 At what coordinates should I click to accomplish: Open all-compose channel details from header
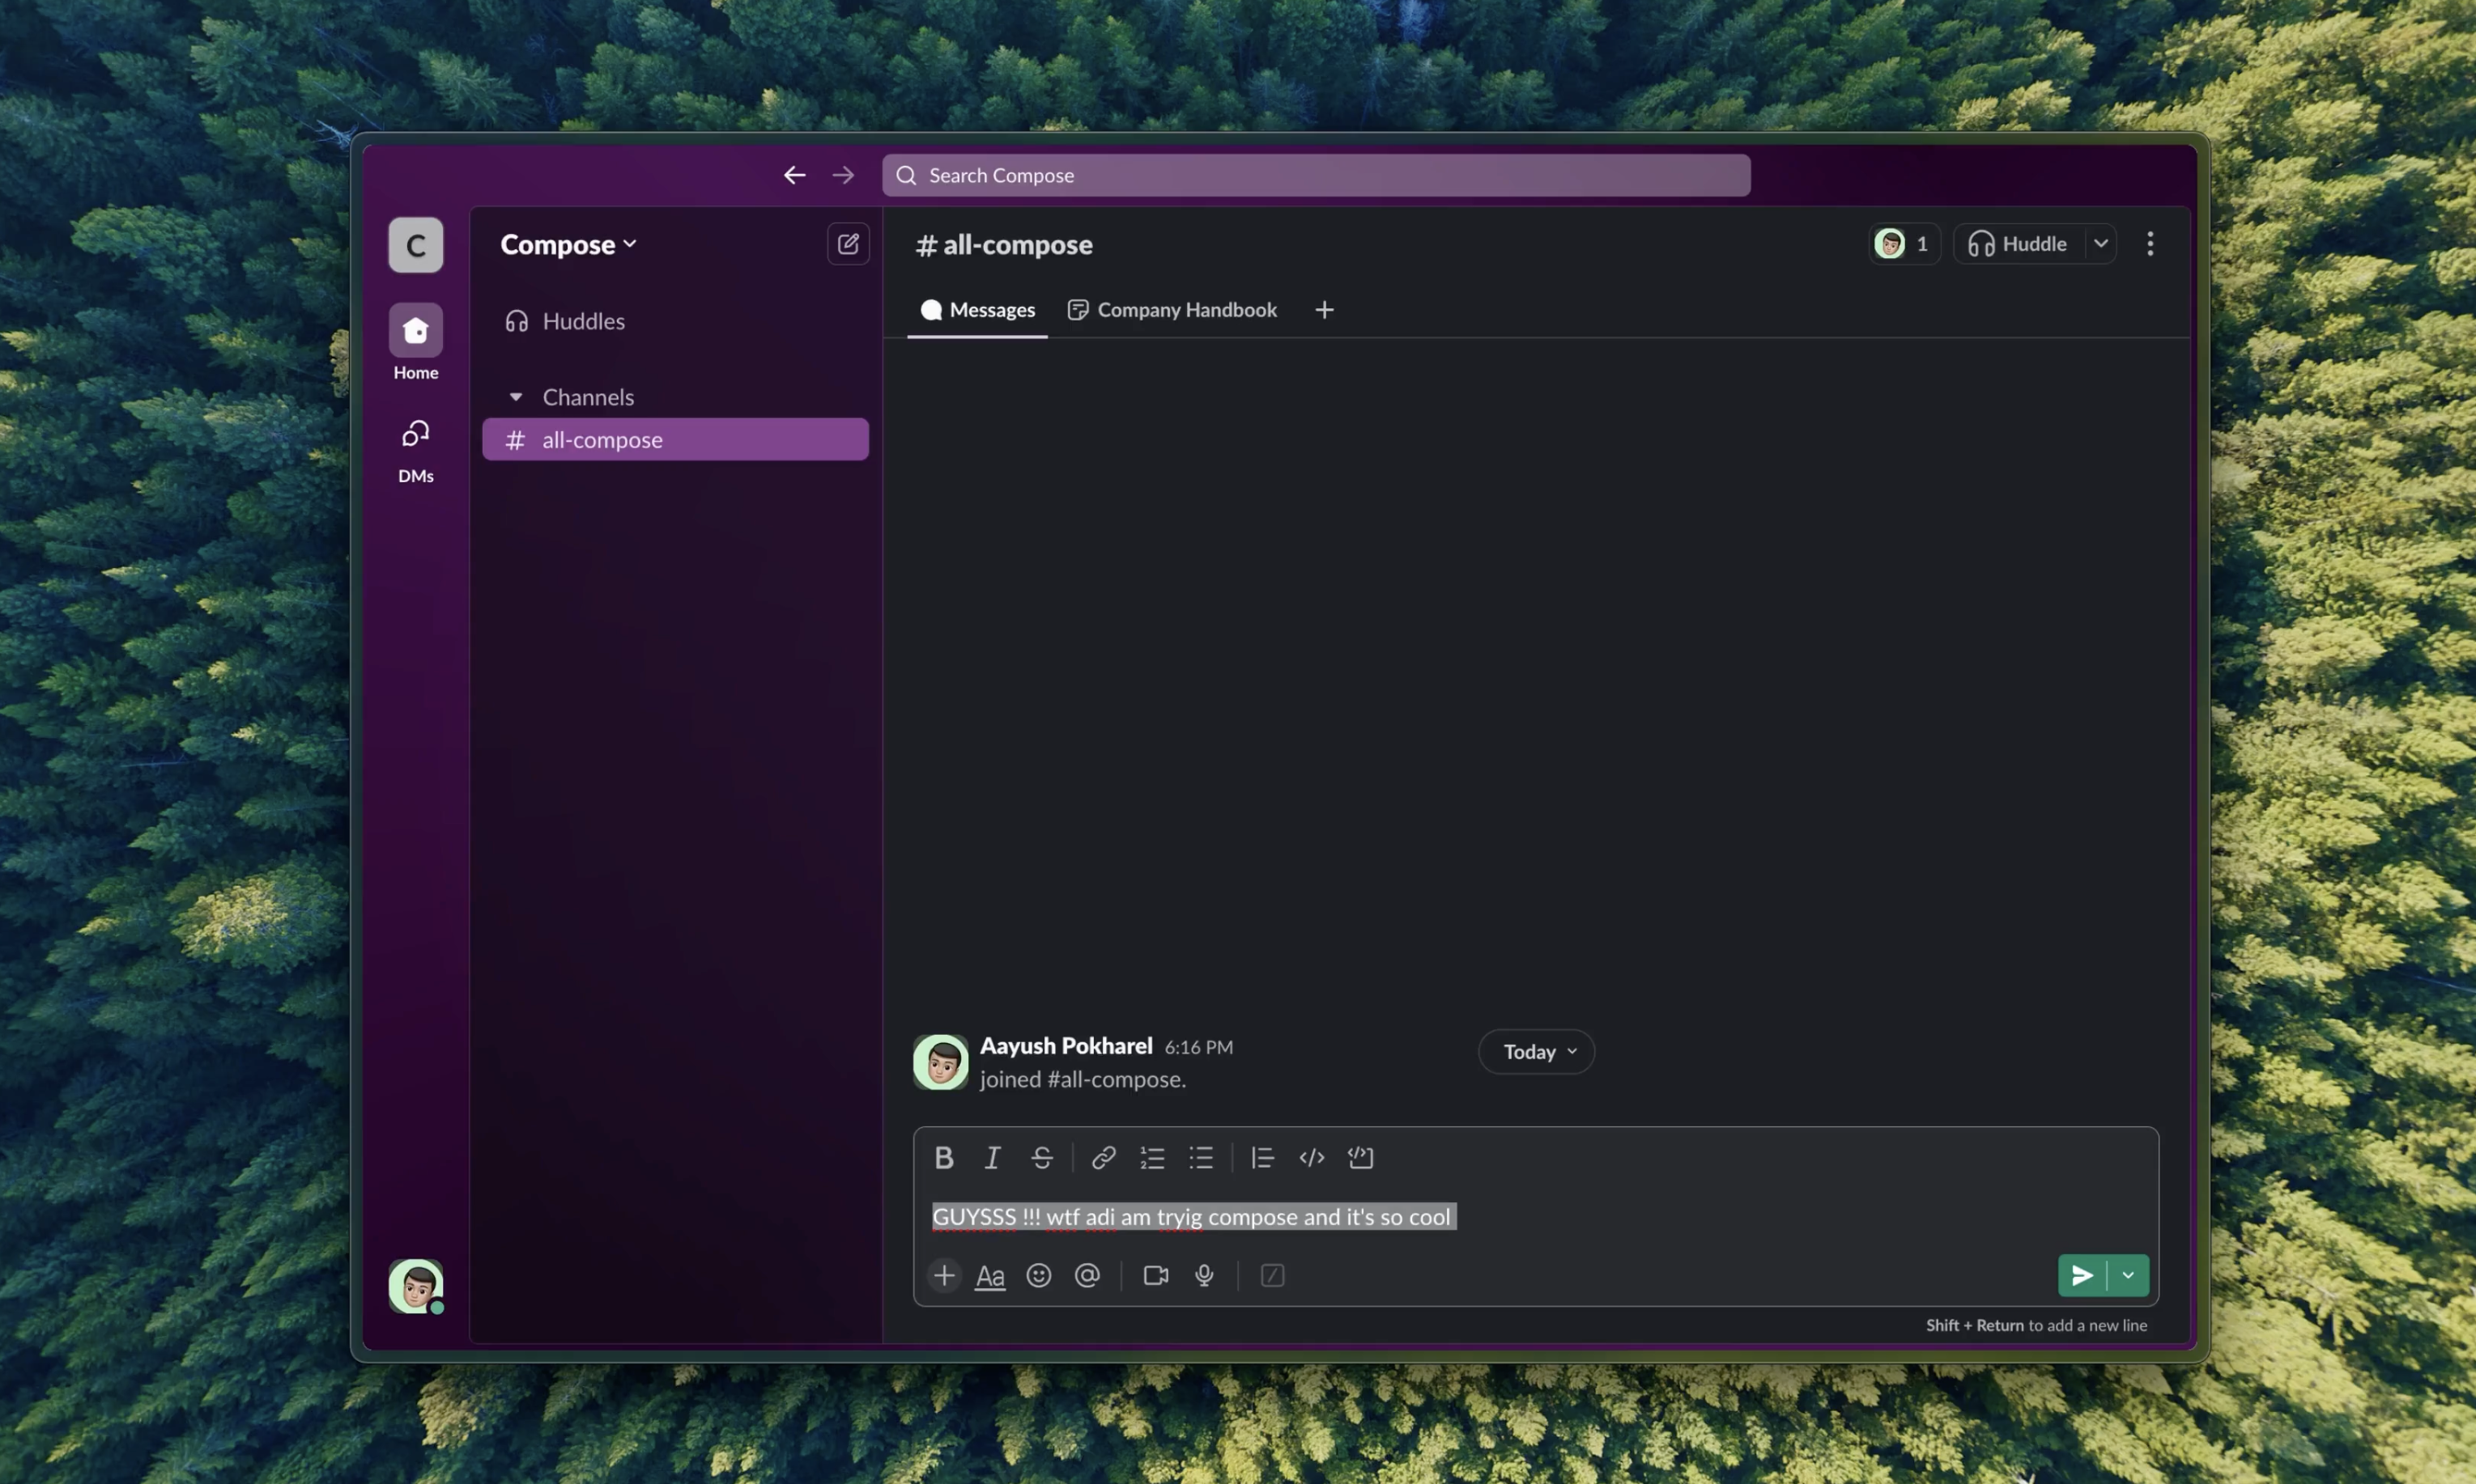1004,244
